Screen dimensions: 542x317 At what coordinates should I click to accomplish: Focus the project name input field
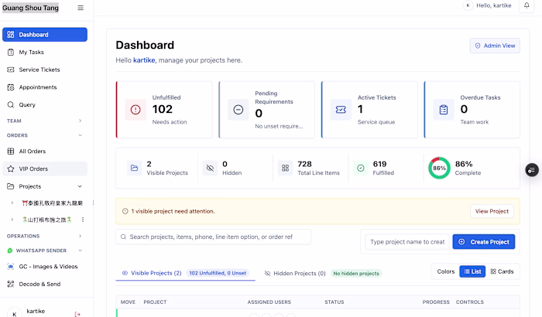click(407, 242)
